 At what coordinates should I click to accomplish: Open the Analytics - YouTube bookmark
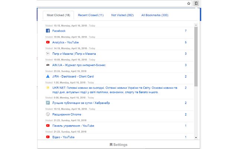65,42
